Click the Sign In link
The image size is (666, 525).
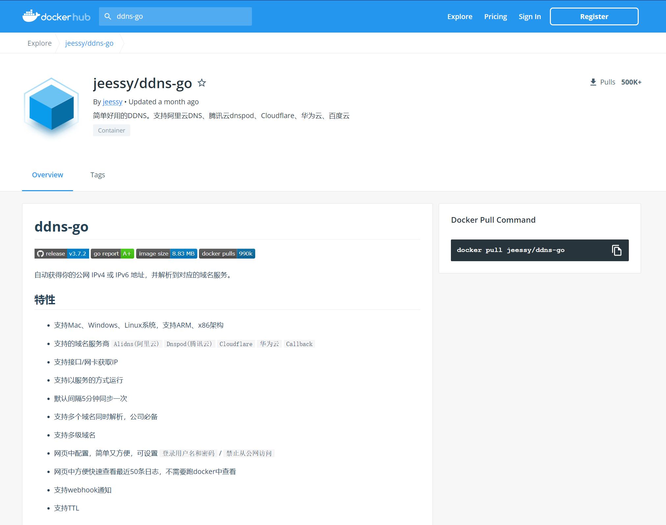(x=530, y=16)
